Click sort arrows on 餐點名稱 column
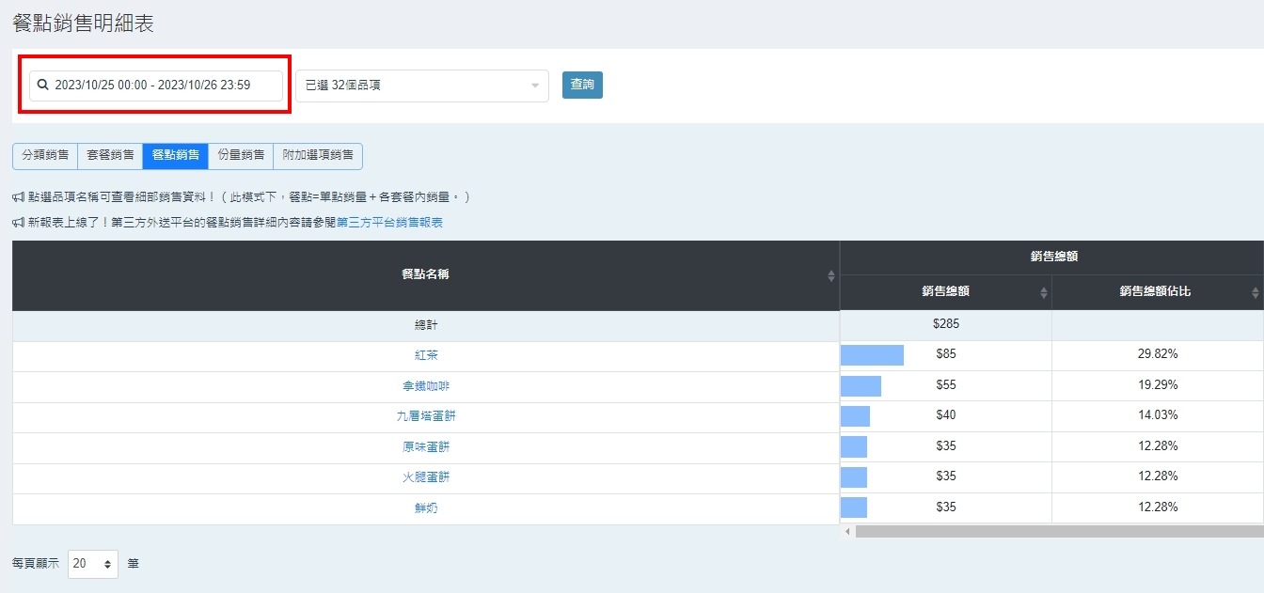The height and width of the screenshot is (593, 1264). pos(830,275)
